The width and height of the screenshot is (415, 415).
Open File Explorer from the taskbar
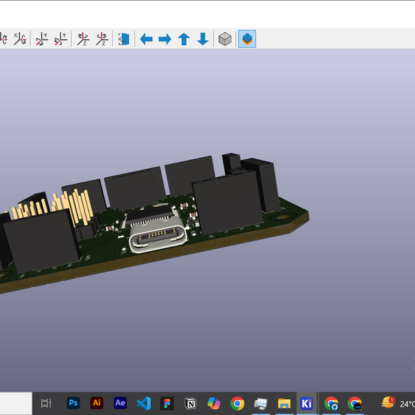284,403
